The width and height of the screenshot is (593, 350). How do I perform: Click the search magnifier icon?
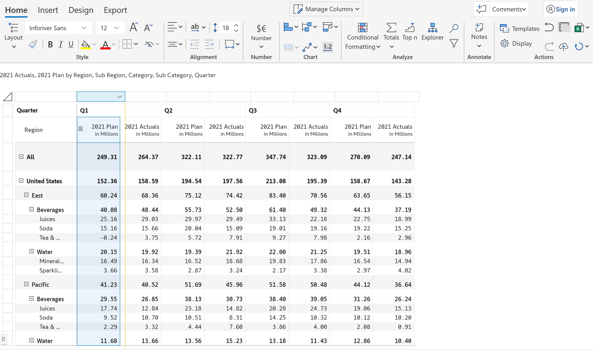[454, 28]
